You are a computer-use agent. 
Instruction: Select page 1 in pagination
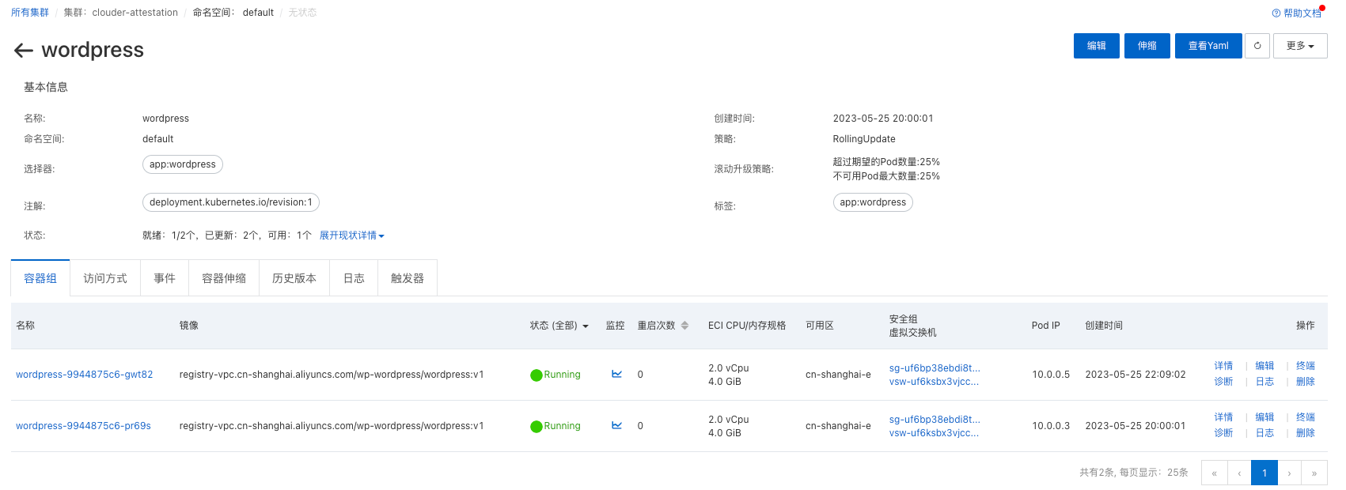coord(1264,473)
